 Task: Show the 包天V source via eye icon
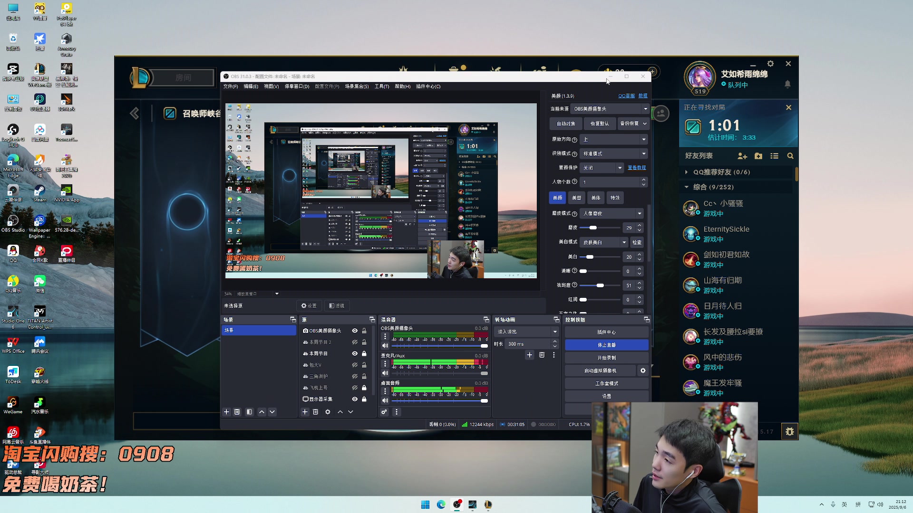(355, 365)
